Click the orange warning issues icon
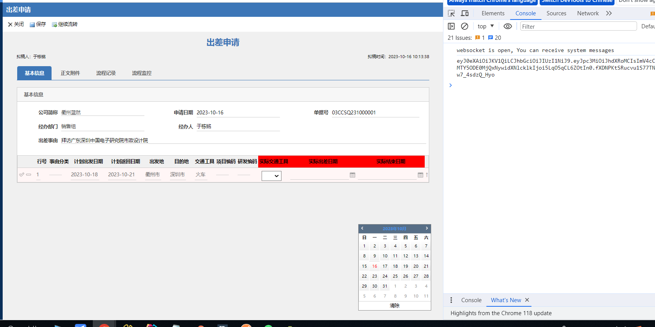The height and width of the screenshot is (327, 655). point(477,37)
